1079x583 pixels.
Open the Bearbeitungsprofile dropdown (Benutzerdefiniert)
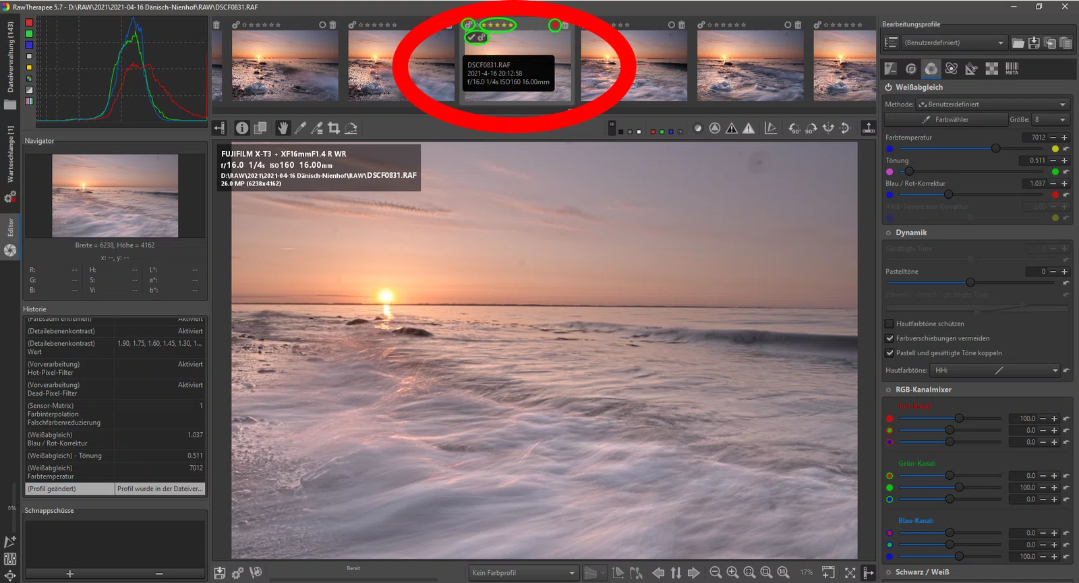pos(954,42)
